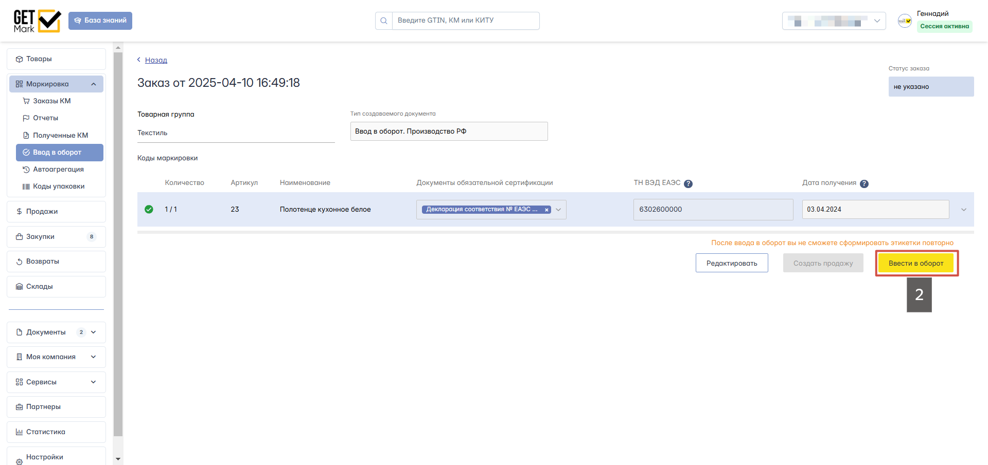Open База знаний knowledge base
The width and height of the screenshot is (988, 465).
click(x=100, y=21)
